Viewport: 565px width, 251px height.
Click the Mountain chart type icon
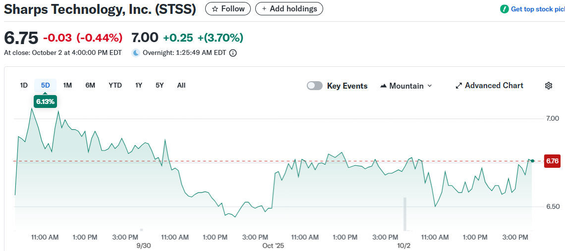point(383,86)
